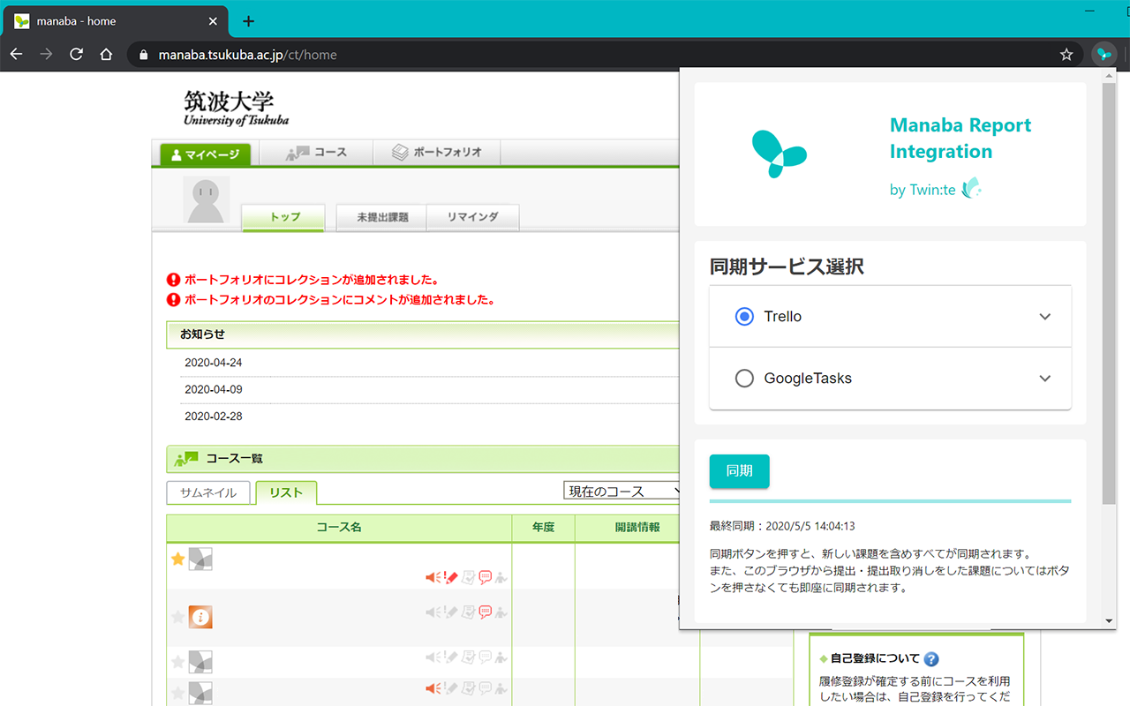Screen dimensions: 1130x706
Task: Click the orange megaphone news icon on first course
Action: point(433,577)
